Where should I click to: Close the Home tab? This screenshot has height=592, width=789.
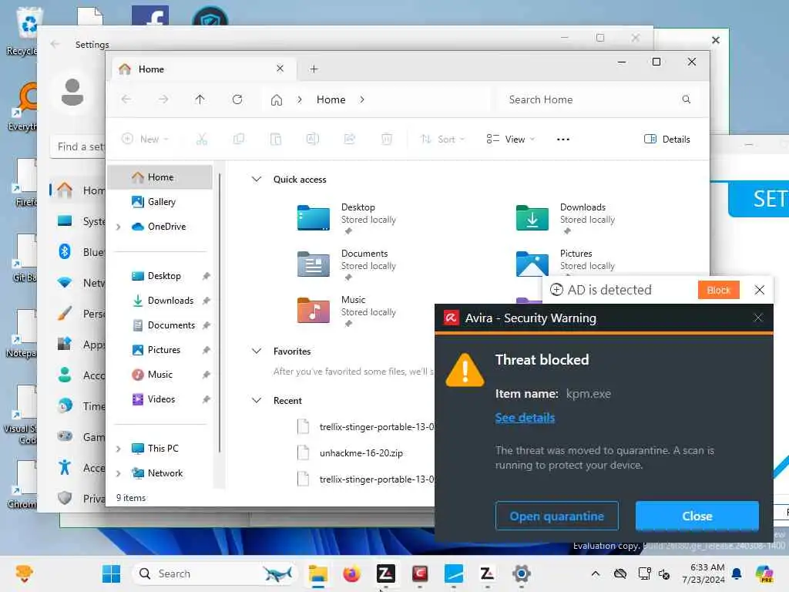click(280, 69)
